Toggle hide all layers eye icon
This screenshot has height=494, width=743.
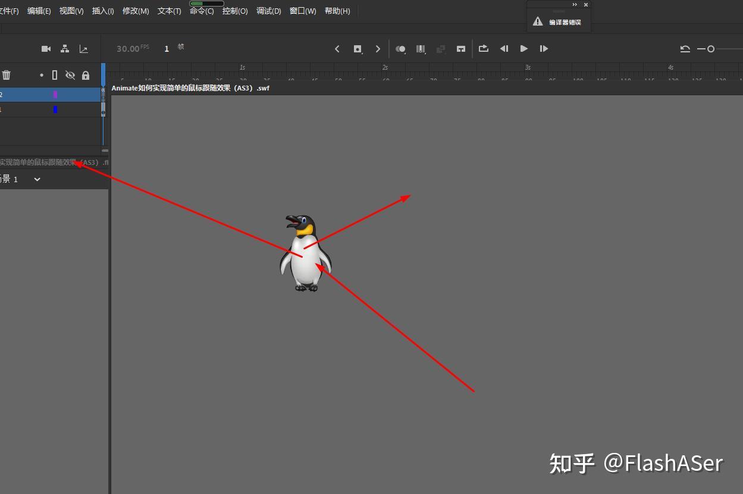pyautogui.click(x=70, y=75)
